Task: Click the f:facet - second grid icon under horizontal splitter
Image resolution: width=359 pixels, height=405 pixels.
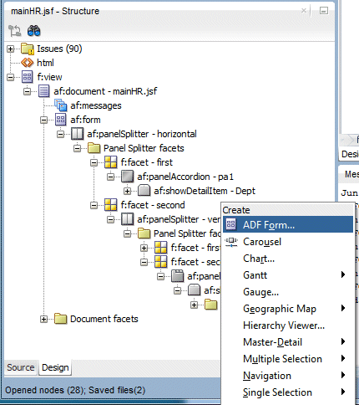Action: [111, 205]
